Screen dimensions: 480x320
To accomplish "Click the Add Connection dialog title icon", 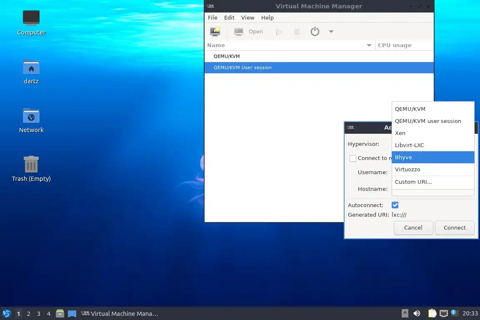I will 350,127.
